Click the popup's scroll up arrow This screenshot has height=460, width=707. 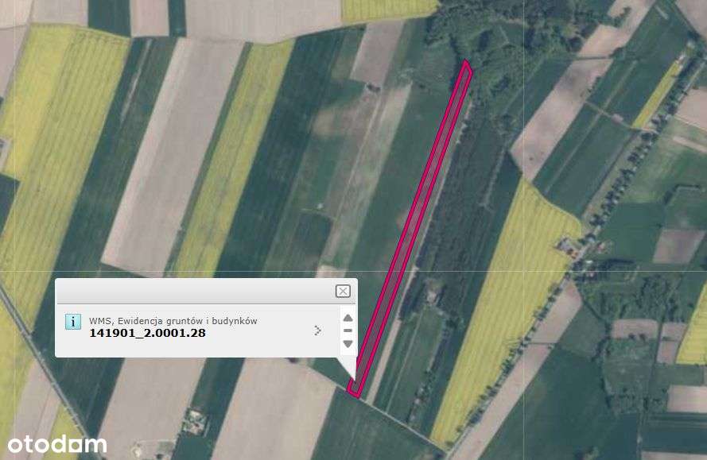[x=348, y=318]
